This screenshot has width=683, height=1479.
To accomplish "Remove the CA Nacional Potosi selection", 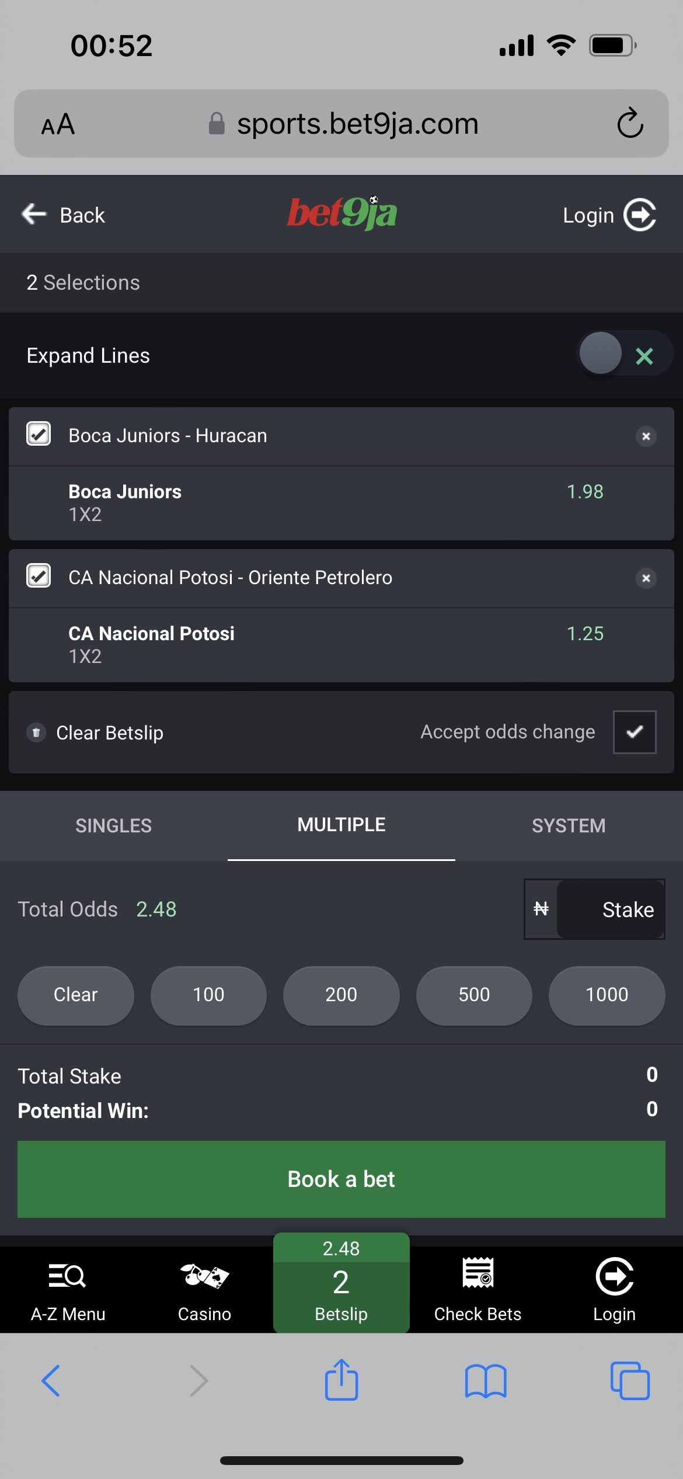I will coord(646,578).
